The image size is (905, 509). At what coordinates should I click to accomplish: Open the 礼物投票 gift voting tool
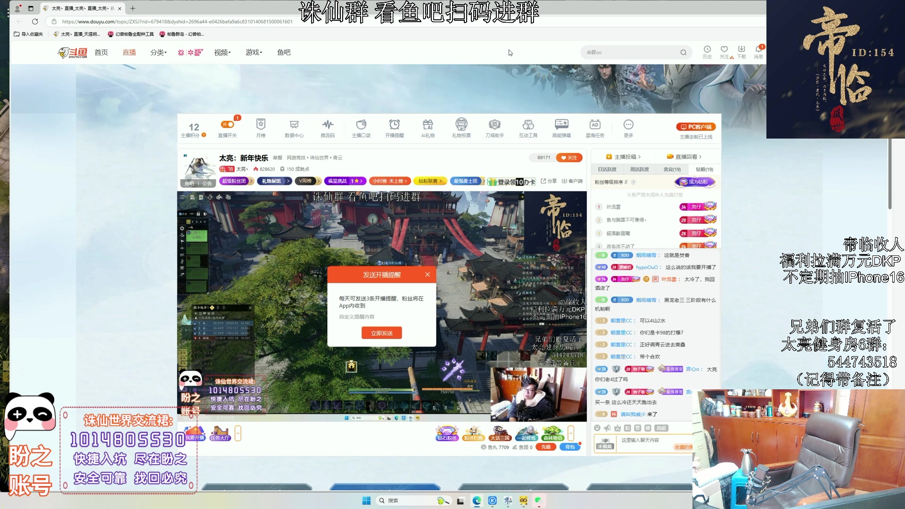(x=461, y=128)
